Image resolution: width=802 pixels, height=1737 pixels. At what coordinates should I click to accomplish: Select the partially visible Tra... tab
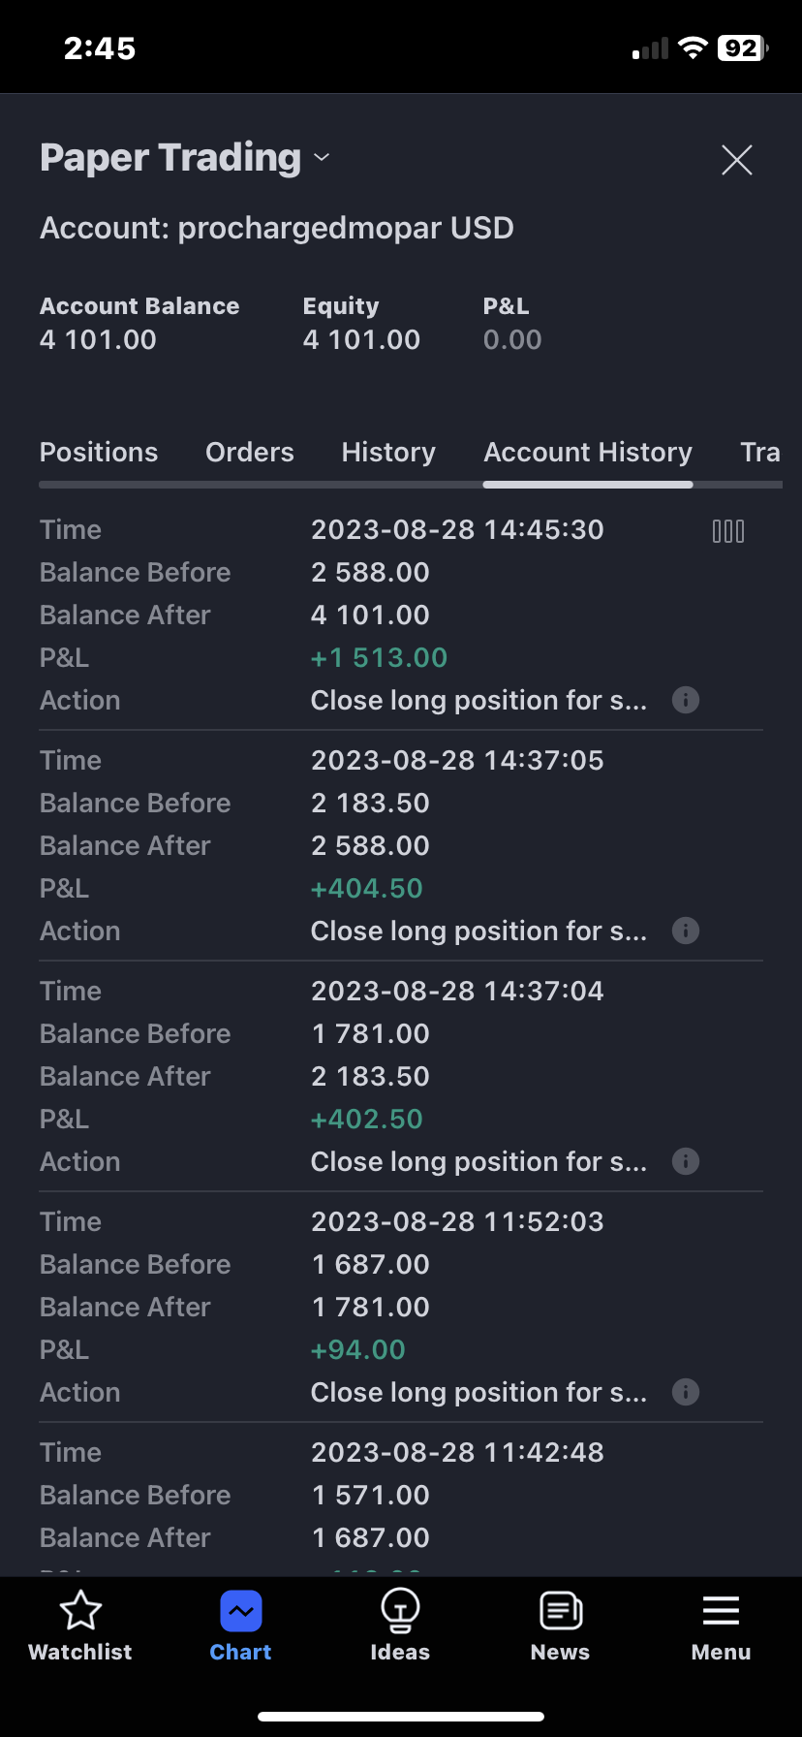(x=760, y=453)
